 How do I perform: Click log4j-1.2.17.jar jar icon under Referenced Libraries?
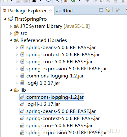(x=22, y=83)
